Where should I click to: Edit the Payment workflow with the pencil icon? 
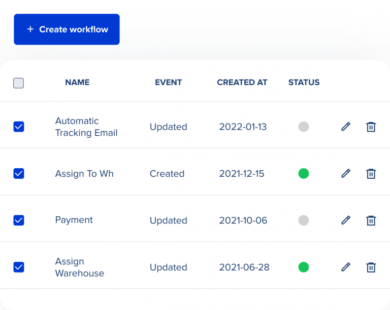pyautogui.click(x=346, y=220)
